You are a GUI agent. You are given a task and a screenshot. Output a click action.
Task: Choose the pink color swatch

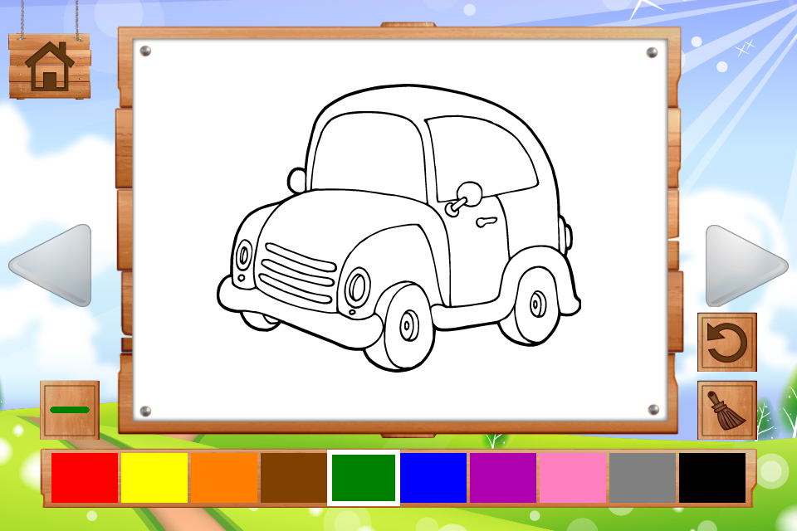573,478
